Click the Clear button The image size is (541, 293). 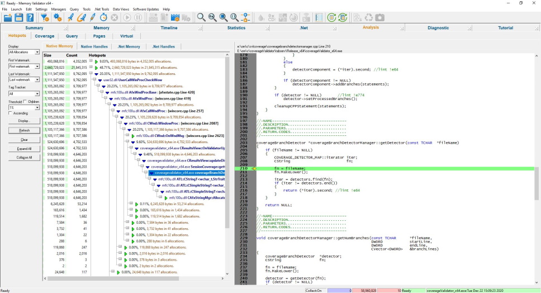coord(24,140)
